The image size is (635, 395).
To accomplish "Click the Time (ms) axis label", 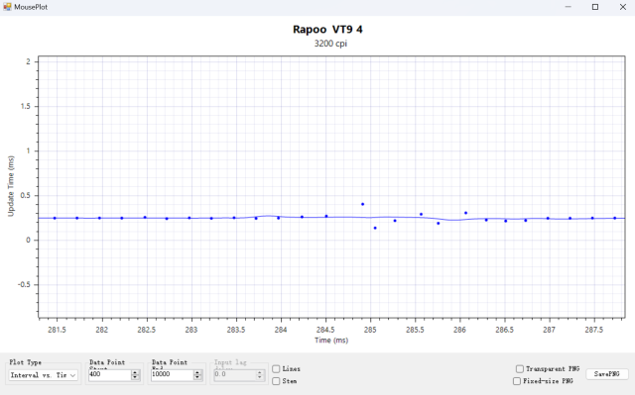I will [331, 341].
